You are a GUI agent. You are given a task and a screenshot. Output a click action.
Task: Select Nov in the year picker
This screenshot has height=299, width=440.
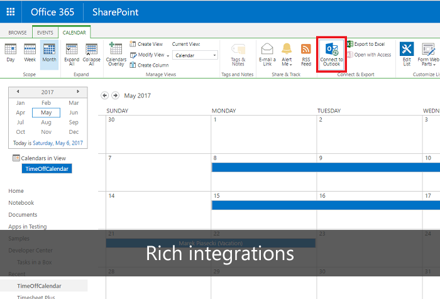46,132
